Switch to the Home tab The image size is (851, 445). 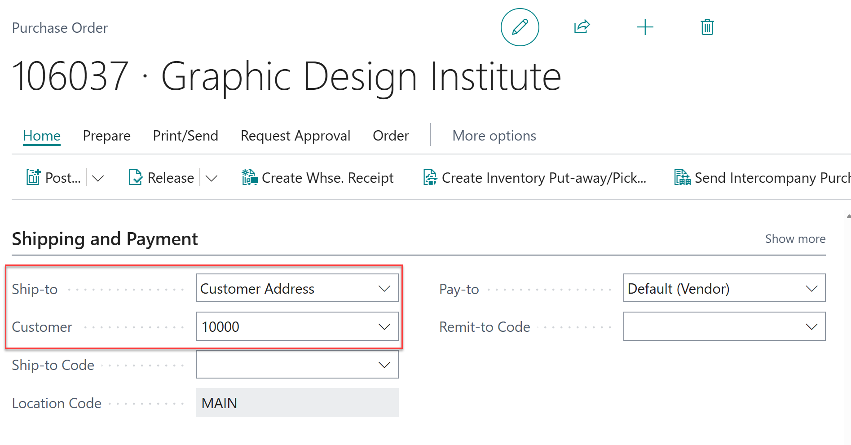[42, 136]
